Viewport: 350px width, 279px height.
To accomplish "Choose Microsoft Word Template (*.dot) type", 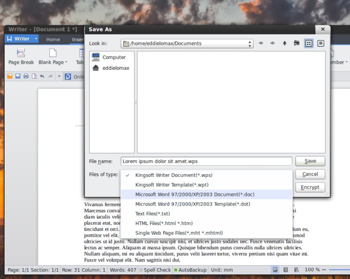I will click(206, 204).
